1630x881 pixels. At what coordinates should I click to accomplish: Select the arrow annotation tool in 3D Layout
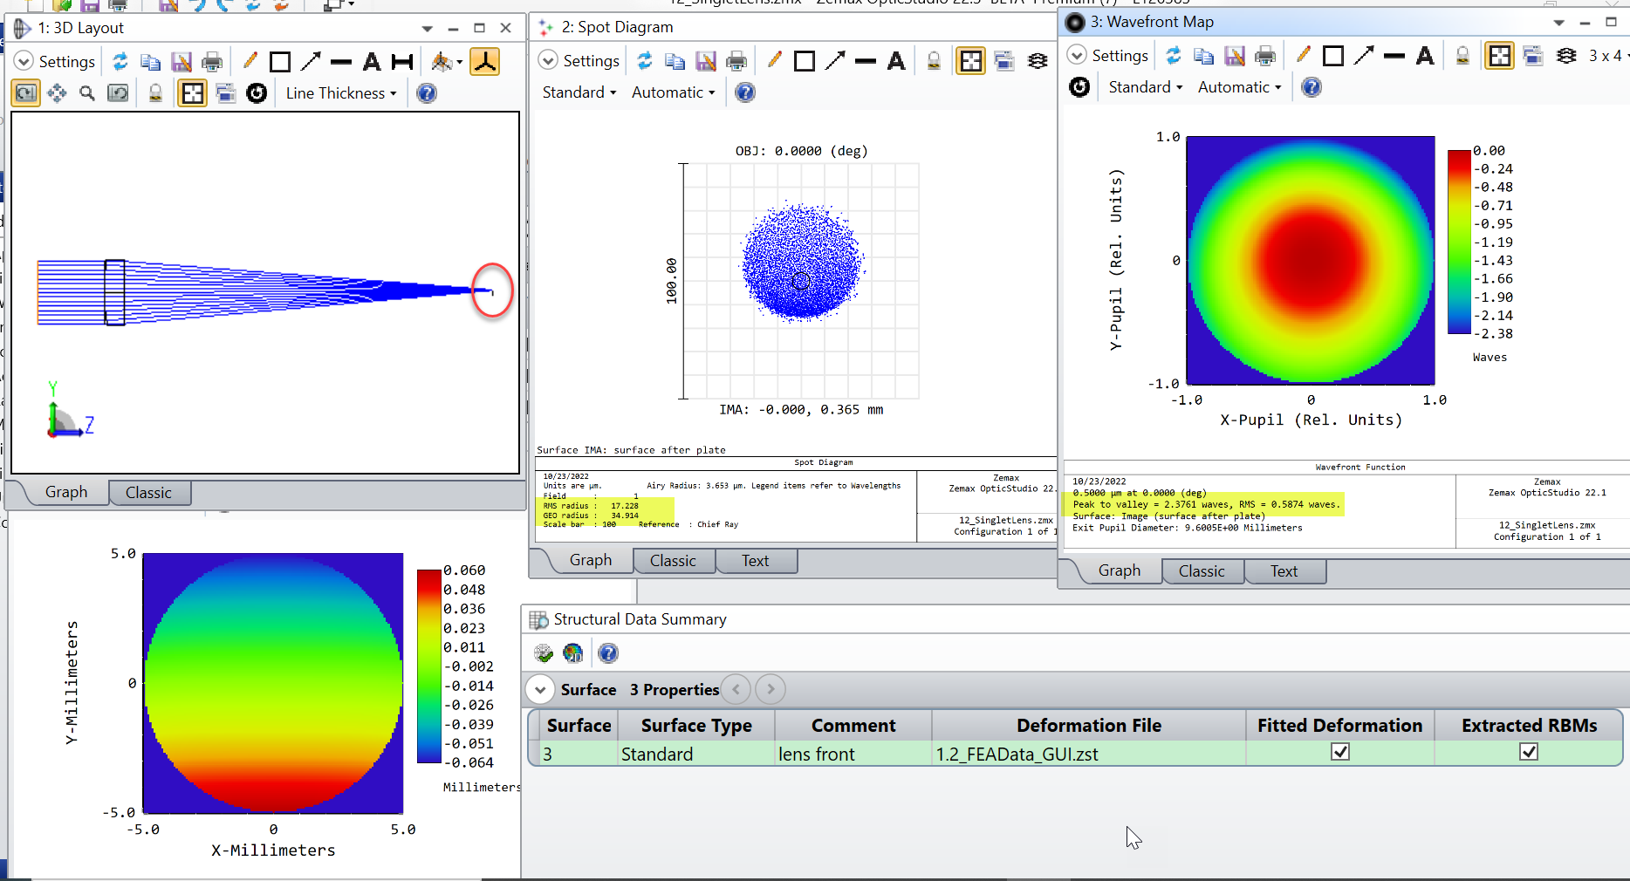(x=311, y=61)
